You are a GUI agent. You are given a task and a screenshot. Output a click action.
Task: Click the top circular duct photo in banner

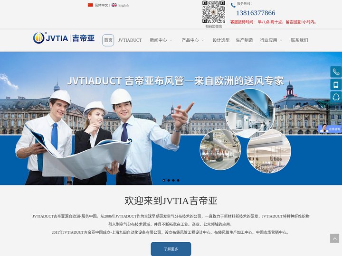click(x=250, y=113)
